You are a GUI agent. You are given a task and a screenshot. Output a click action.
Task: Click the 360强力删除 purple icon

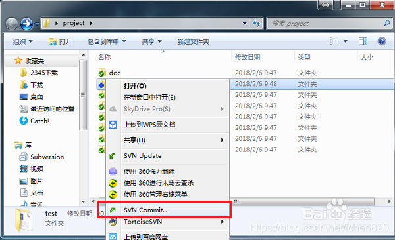113,171
